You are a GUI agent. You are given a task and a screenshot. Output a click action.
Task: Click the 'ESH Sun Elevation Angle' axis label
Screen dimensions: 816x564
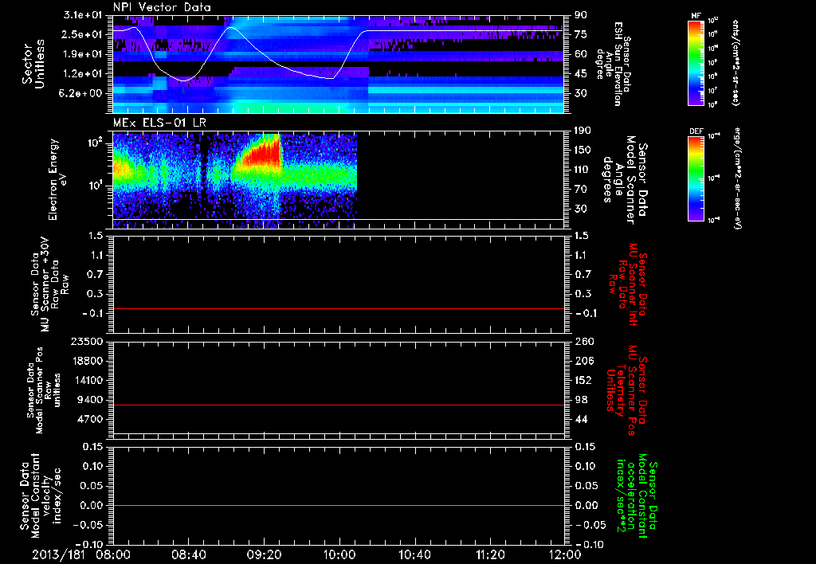click(614, 64)
